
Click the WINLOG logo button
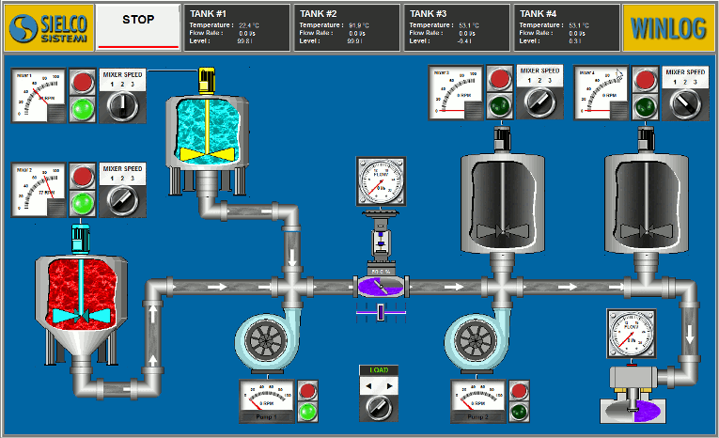[x=668, y=27]
